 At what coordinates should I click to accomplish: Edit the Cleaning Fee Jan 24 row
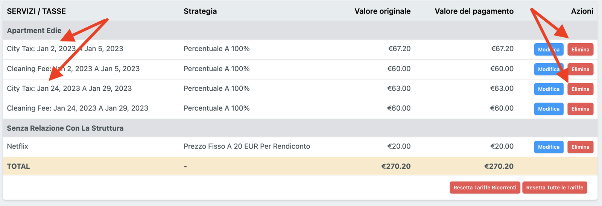coord(549,109)
